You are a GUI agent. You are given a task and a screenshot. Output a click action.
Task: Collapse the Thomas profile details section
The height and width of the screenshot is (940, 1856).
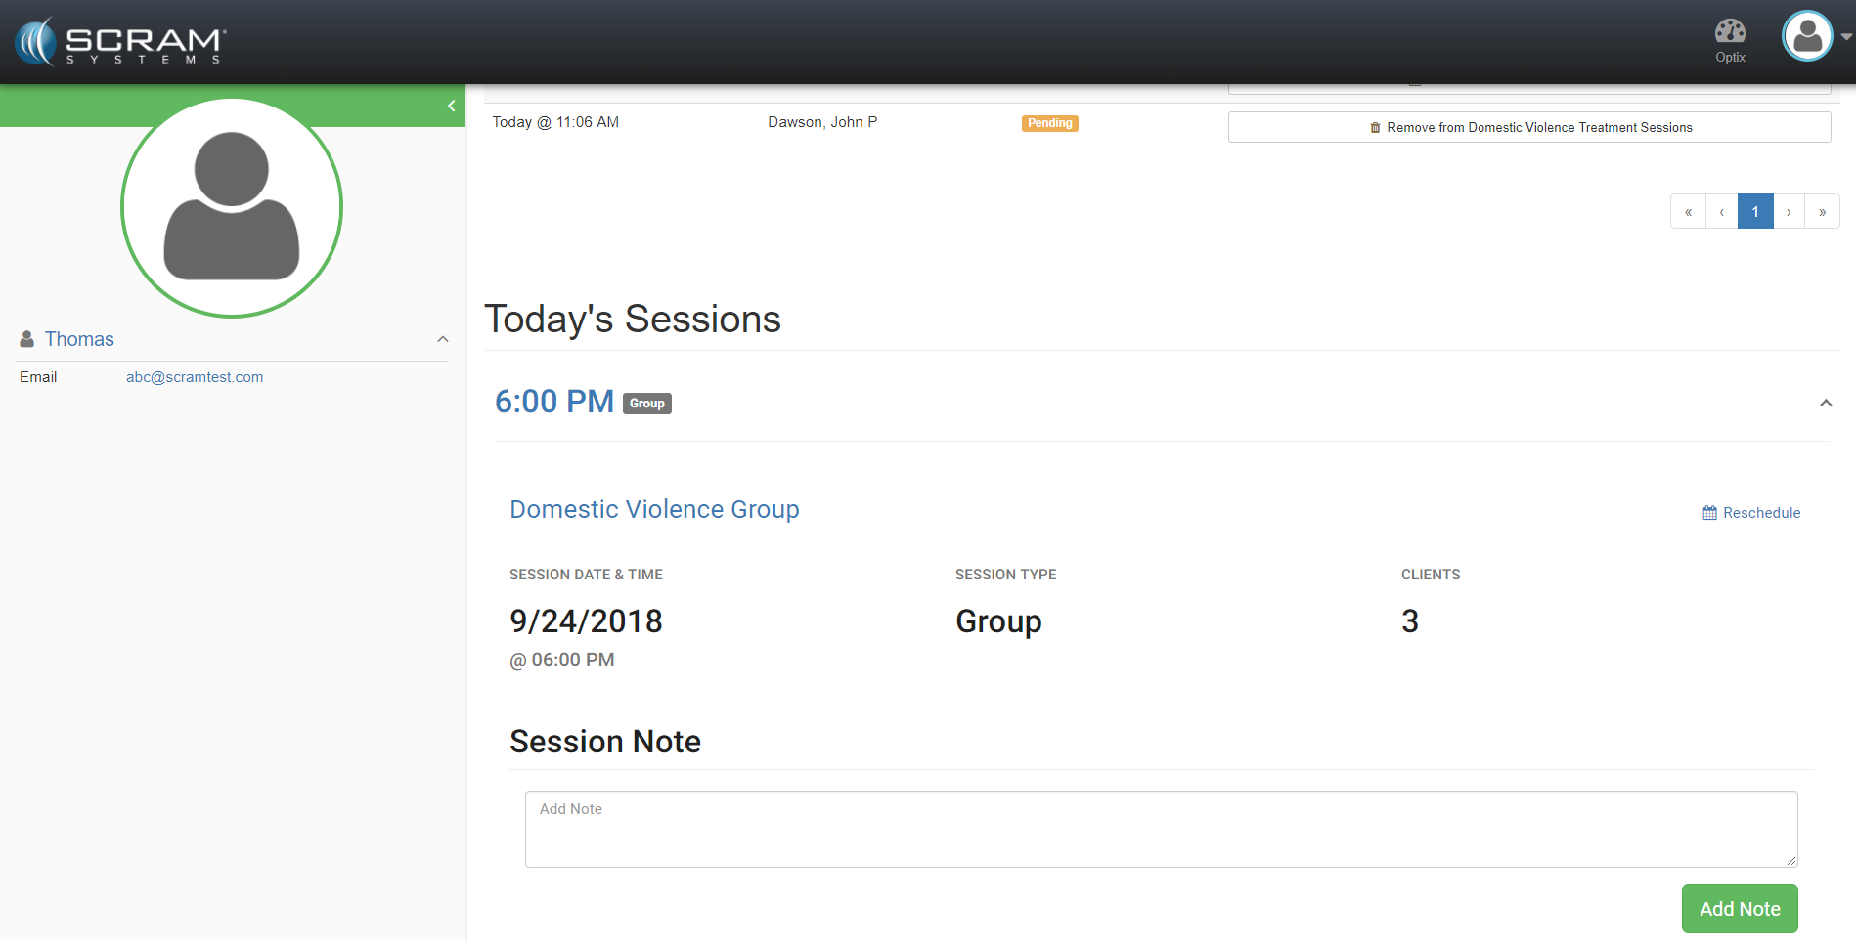pyautogui.click(x=443, y=339)
